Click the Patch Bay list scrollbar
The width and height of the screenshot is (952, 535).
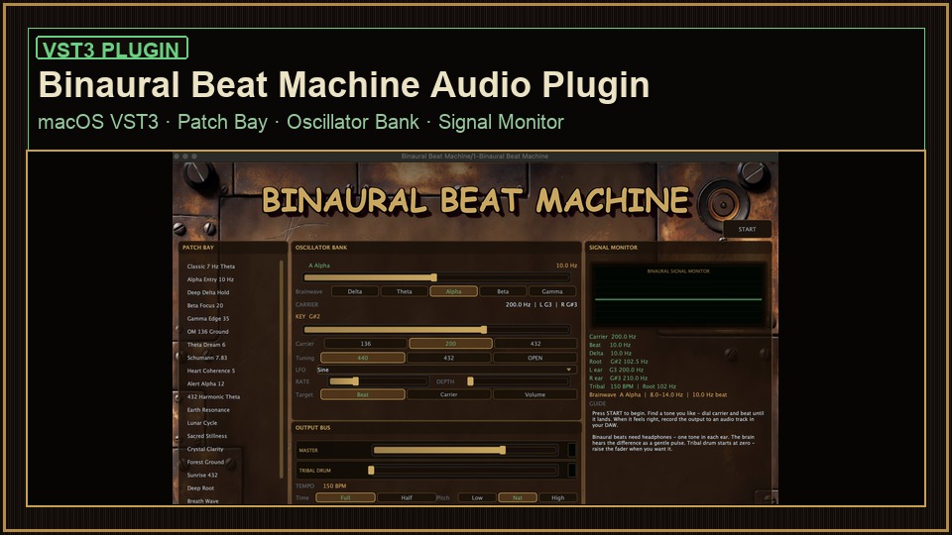[281, 369]
